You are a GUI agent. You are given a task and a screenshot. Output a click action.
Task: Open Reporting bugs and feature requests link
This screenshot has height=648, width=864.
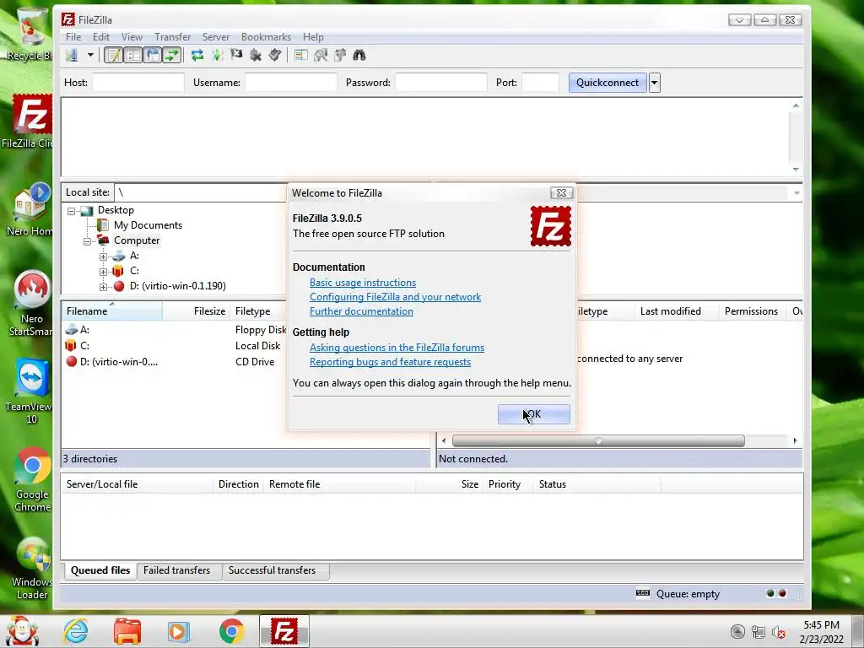[x=390, y=362]
